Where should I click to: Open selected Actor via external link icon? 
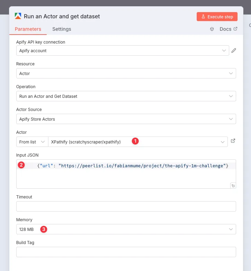click(x=233, y=141)
